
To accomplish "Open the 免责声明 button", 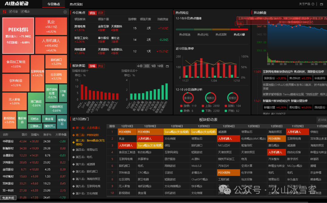I will point(8,198).
